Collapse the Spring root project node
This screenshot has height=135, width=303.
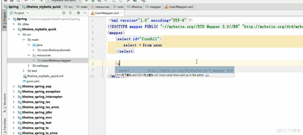tap(9, 19)
